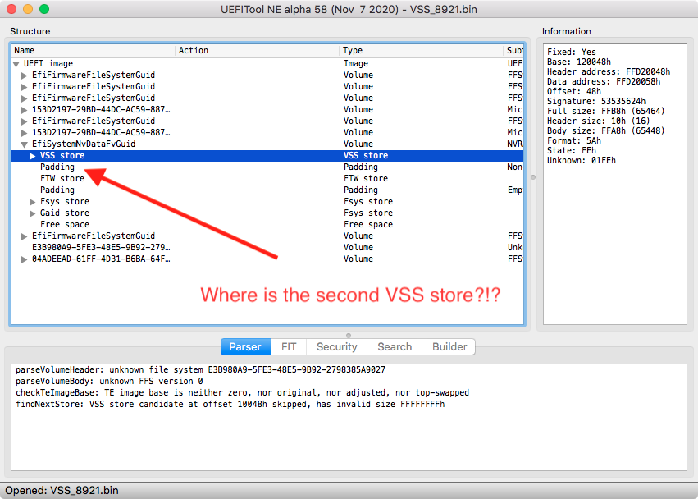698x499 pixels.
Task: Expand the EfiFirmwareFileSystemGuid volume below Free space
Action: click(x=25, y=236)
